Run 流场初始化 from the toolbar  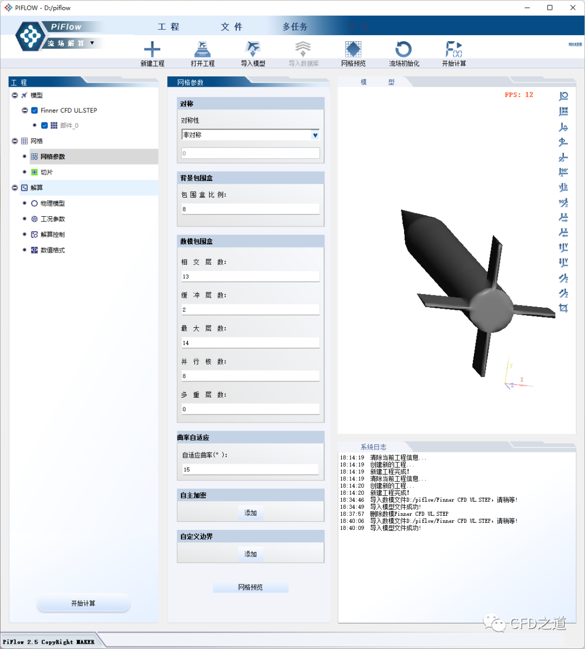tap(404, 49)
